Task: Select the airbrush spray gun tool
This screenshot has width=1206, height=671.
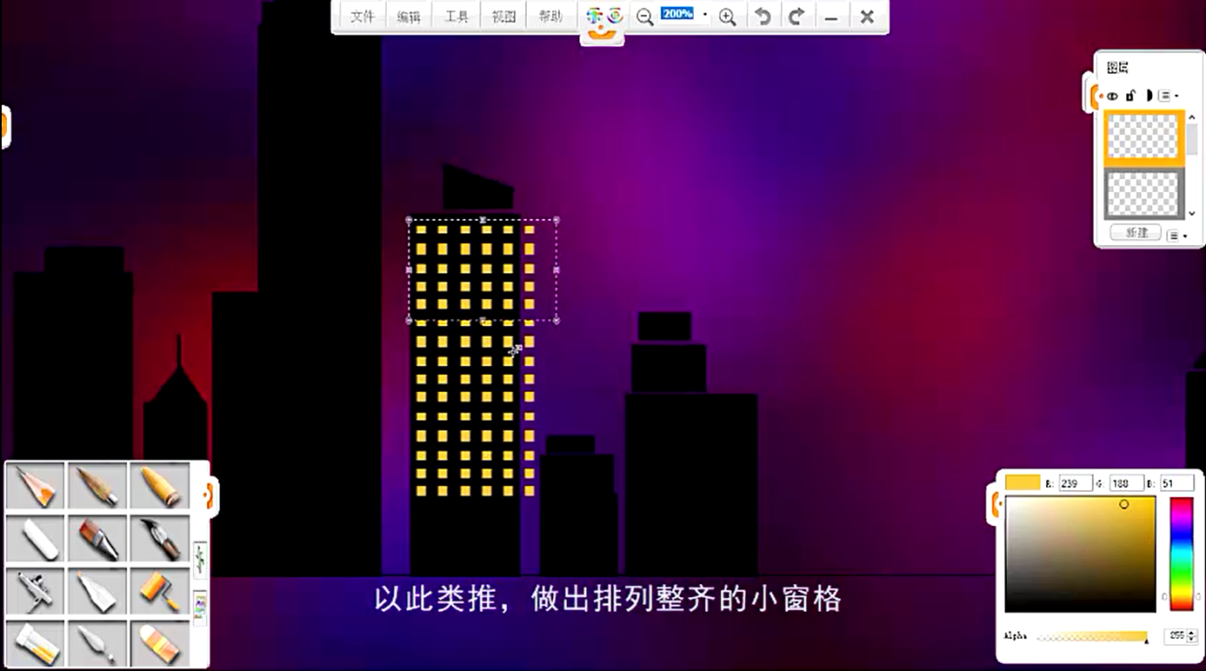Action: (x=36, y=591)
